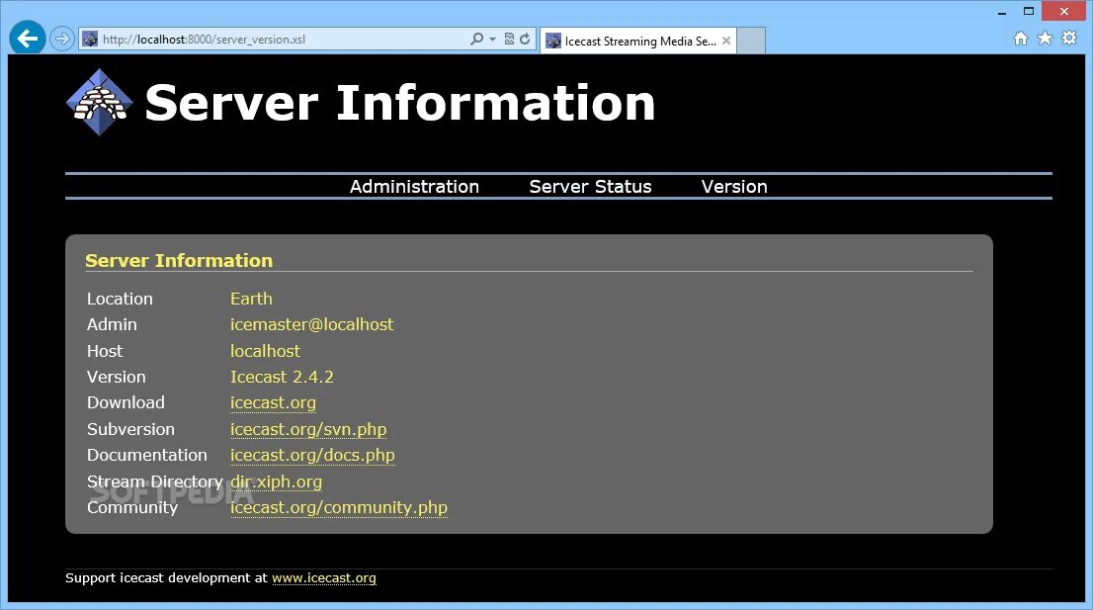1093x610 pixels.
Task: Click the compatibility view icon
Action: coord(509,39)
